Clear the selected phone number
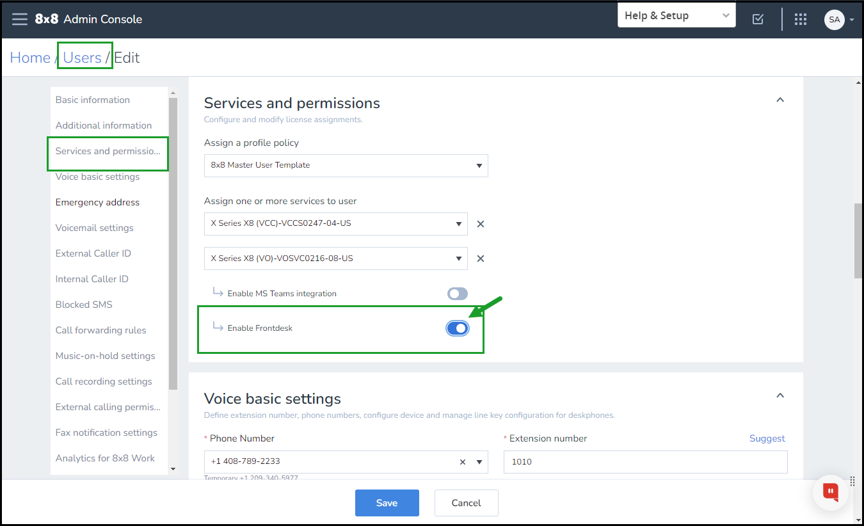This screenshot has height=526, width=864. 463,462
